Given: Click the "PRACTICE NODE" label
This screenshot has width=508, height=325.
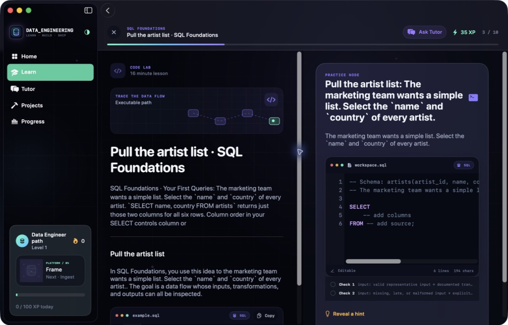Looking at the screenshot, I should [x=342, y=75].
